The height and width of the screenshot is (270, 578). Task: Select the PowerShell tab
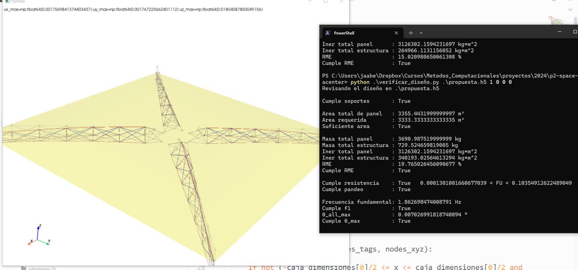click(x=361, y=33)
